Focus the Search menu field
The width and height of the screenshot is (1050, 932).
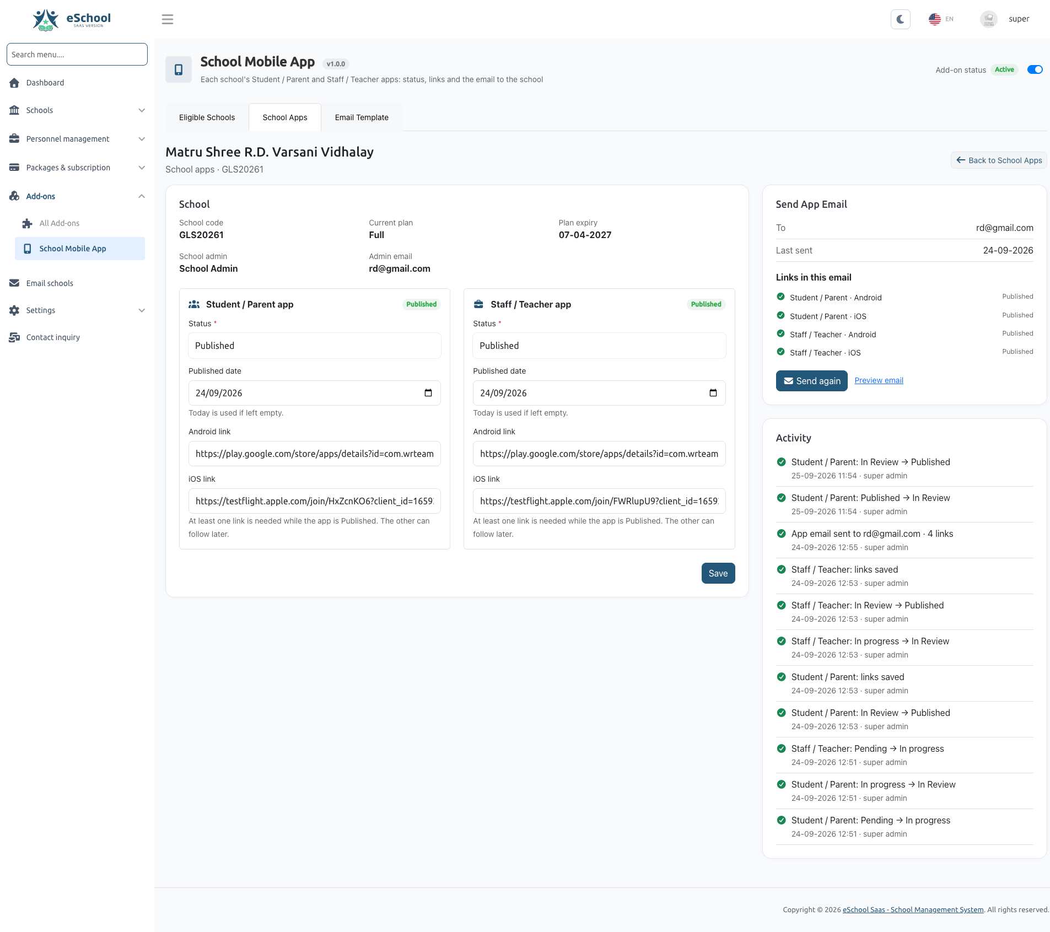77,55
